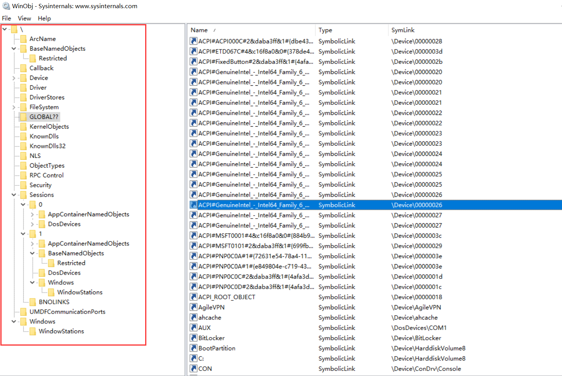Open the Help menu

44,18
